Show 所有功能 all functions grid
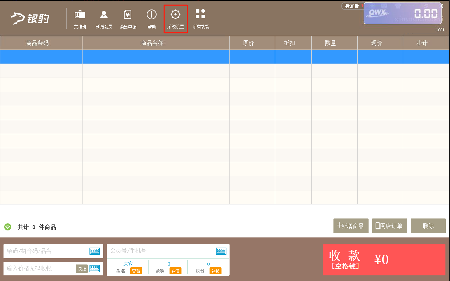This screenshot has height=281, width=450. coord(201,19)
